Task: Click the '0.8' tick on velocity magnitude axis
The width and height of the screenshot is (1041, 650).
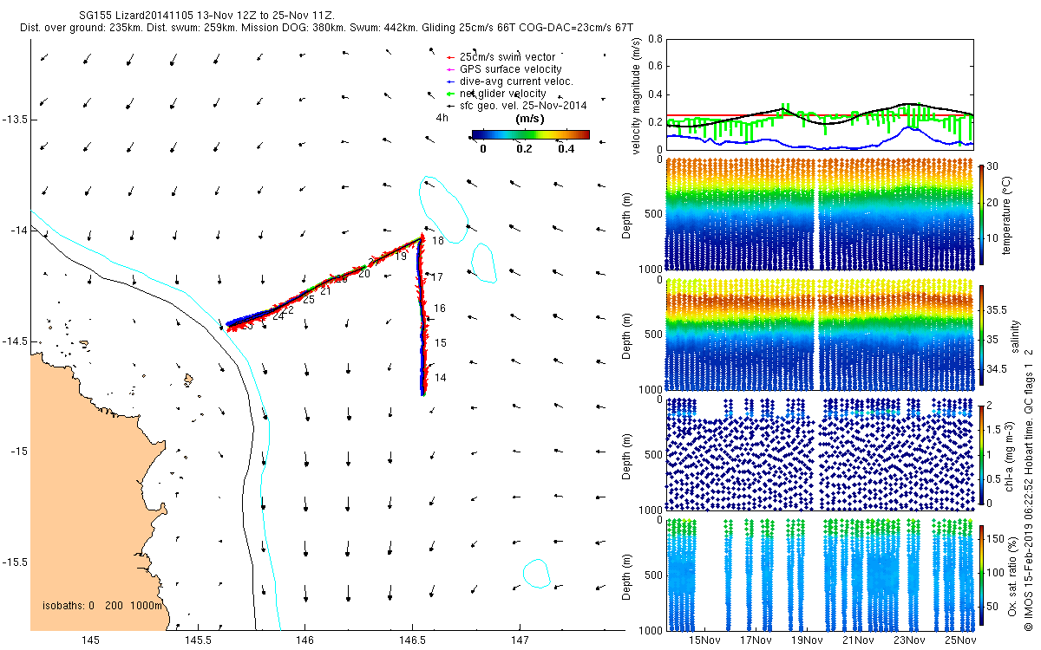Action: coord(655,39)
